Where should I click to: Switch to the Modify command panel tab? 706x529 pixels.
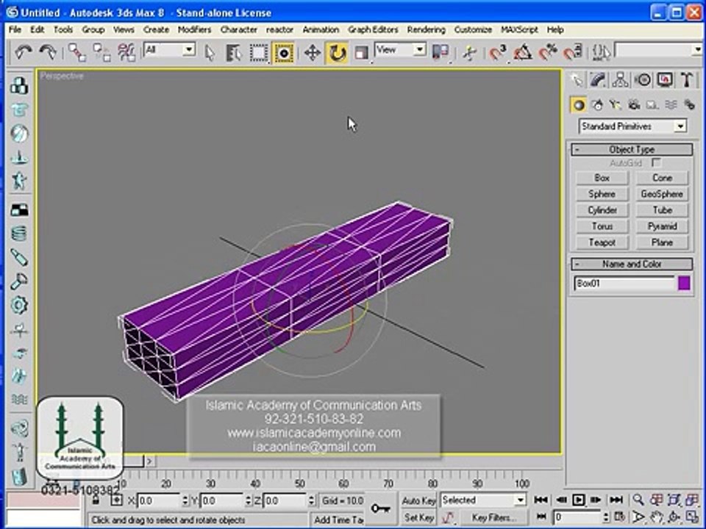click(x=598, y=80)
